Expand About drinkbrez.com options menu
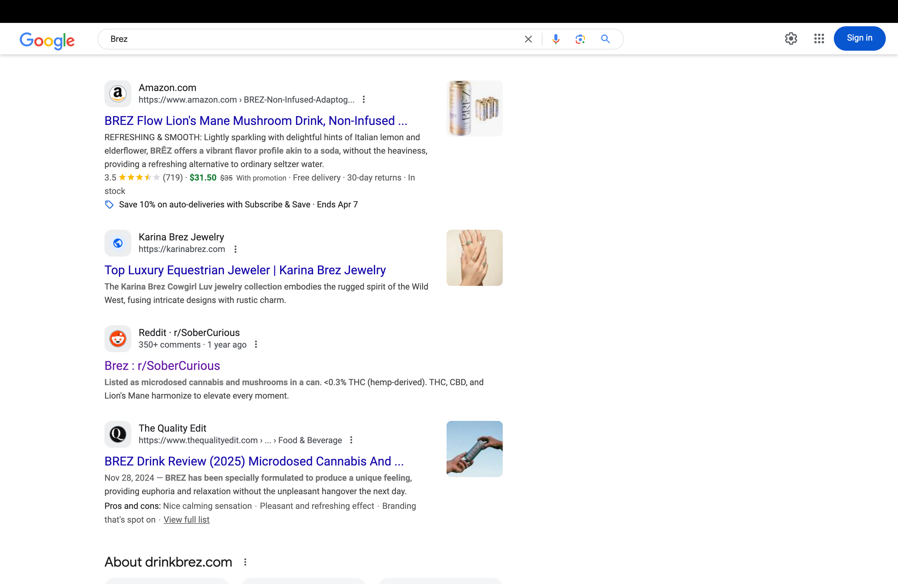 (x=245, y=562)
